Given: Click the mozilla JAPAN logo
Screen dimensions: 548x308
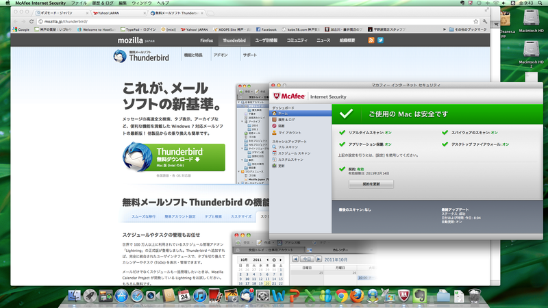Looking at the screenshot, I should point(136,40).
